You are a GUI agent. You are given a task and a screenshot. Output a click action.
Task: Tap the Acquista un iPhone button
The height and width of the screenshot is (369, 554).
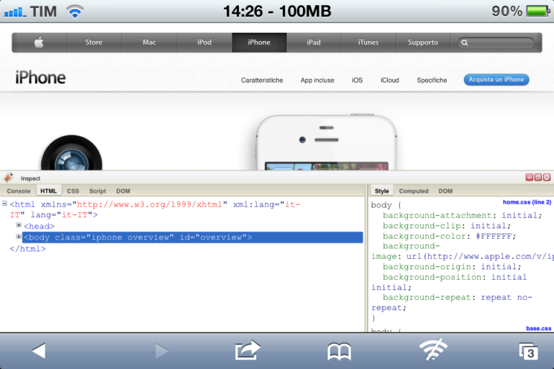click(x=496, y=79)
